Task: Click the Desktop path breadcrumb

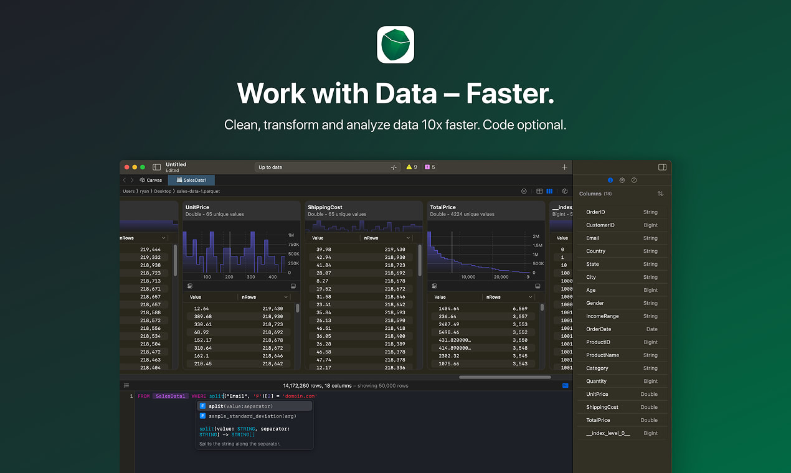Action: [163, 192]
